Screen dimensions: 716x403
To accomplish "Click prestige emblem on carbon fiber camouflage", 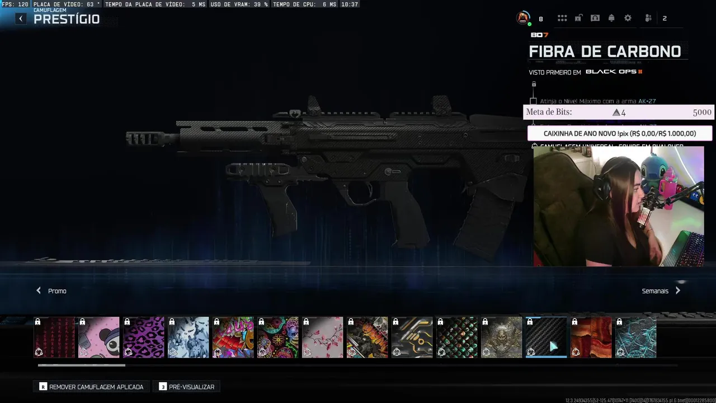I will click(x=531, y=352).
